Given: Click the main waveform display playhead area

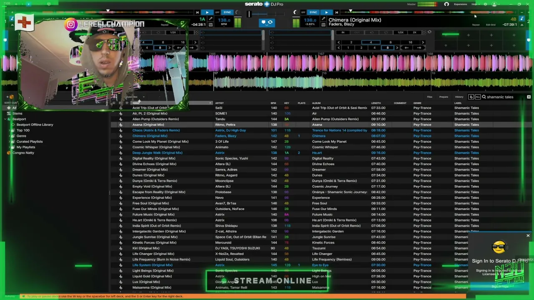Looking at the screenshot, I should tap(267, 71).
